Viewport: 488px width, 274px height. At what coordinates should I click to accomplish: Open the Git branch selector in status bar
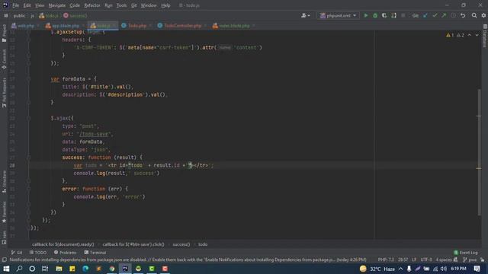470,260
